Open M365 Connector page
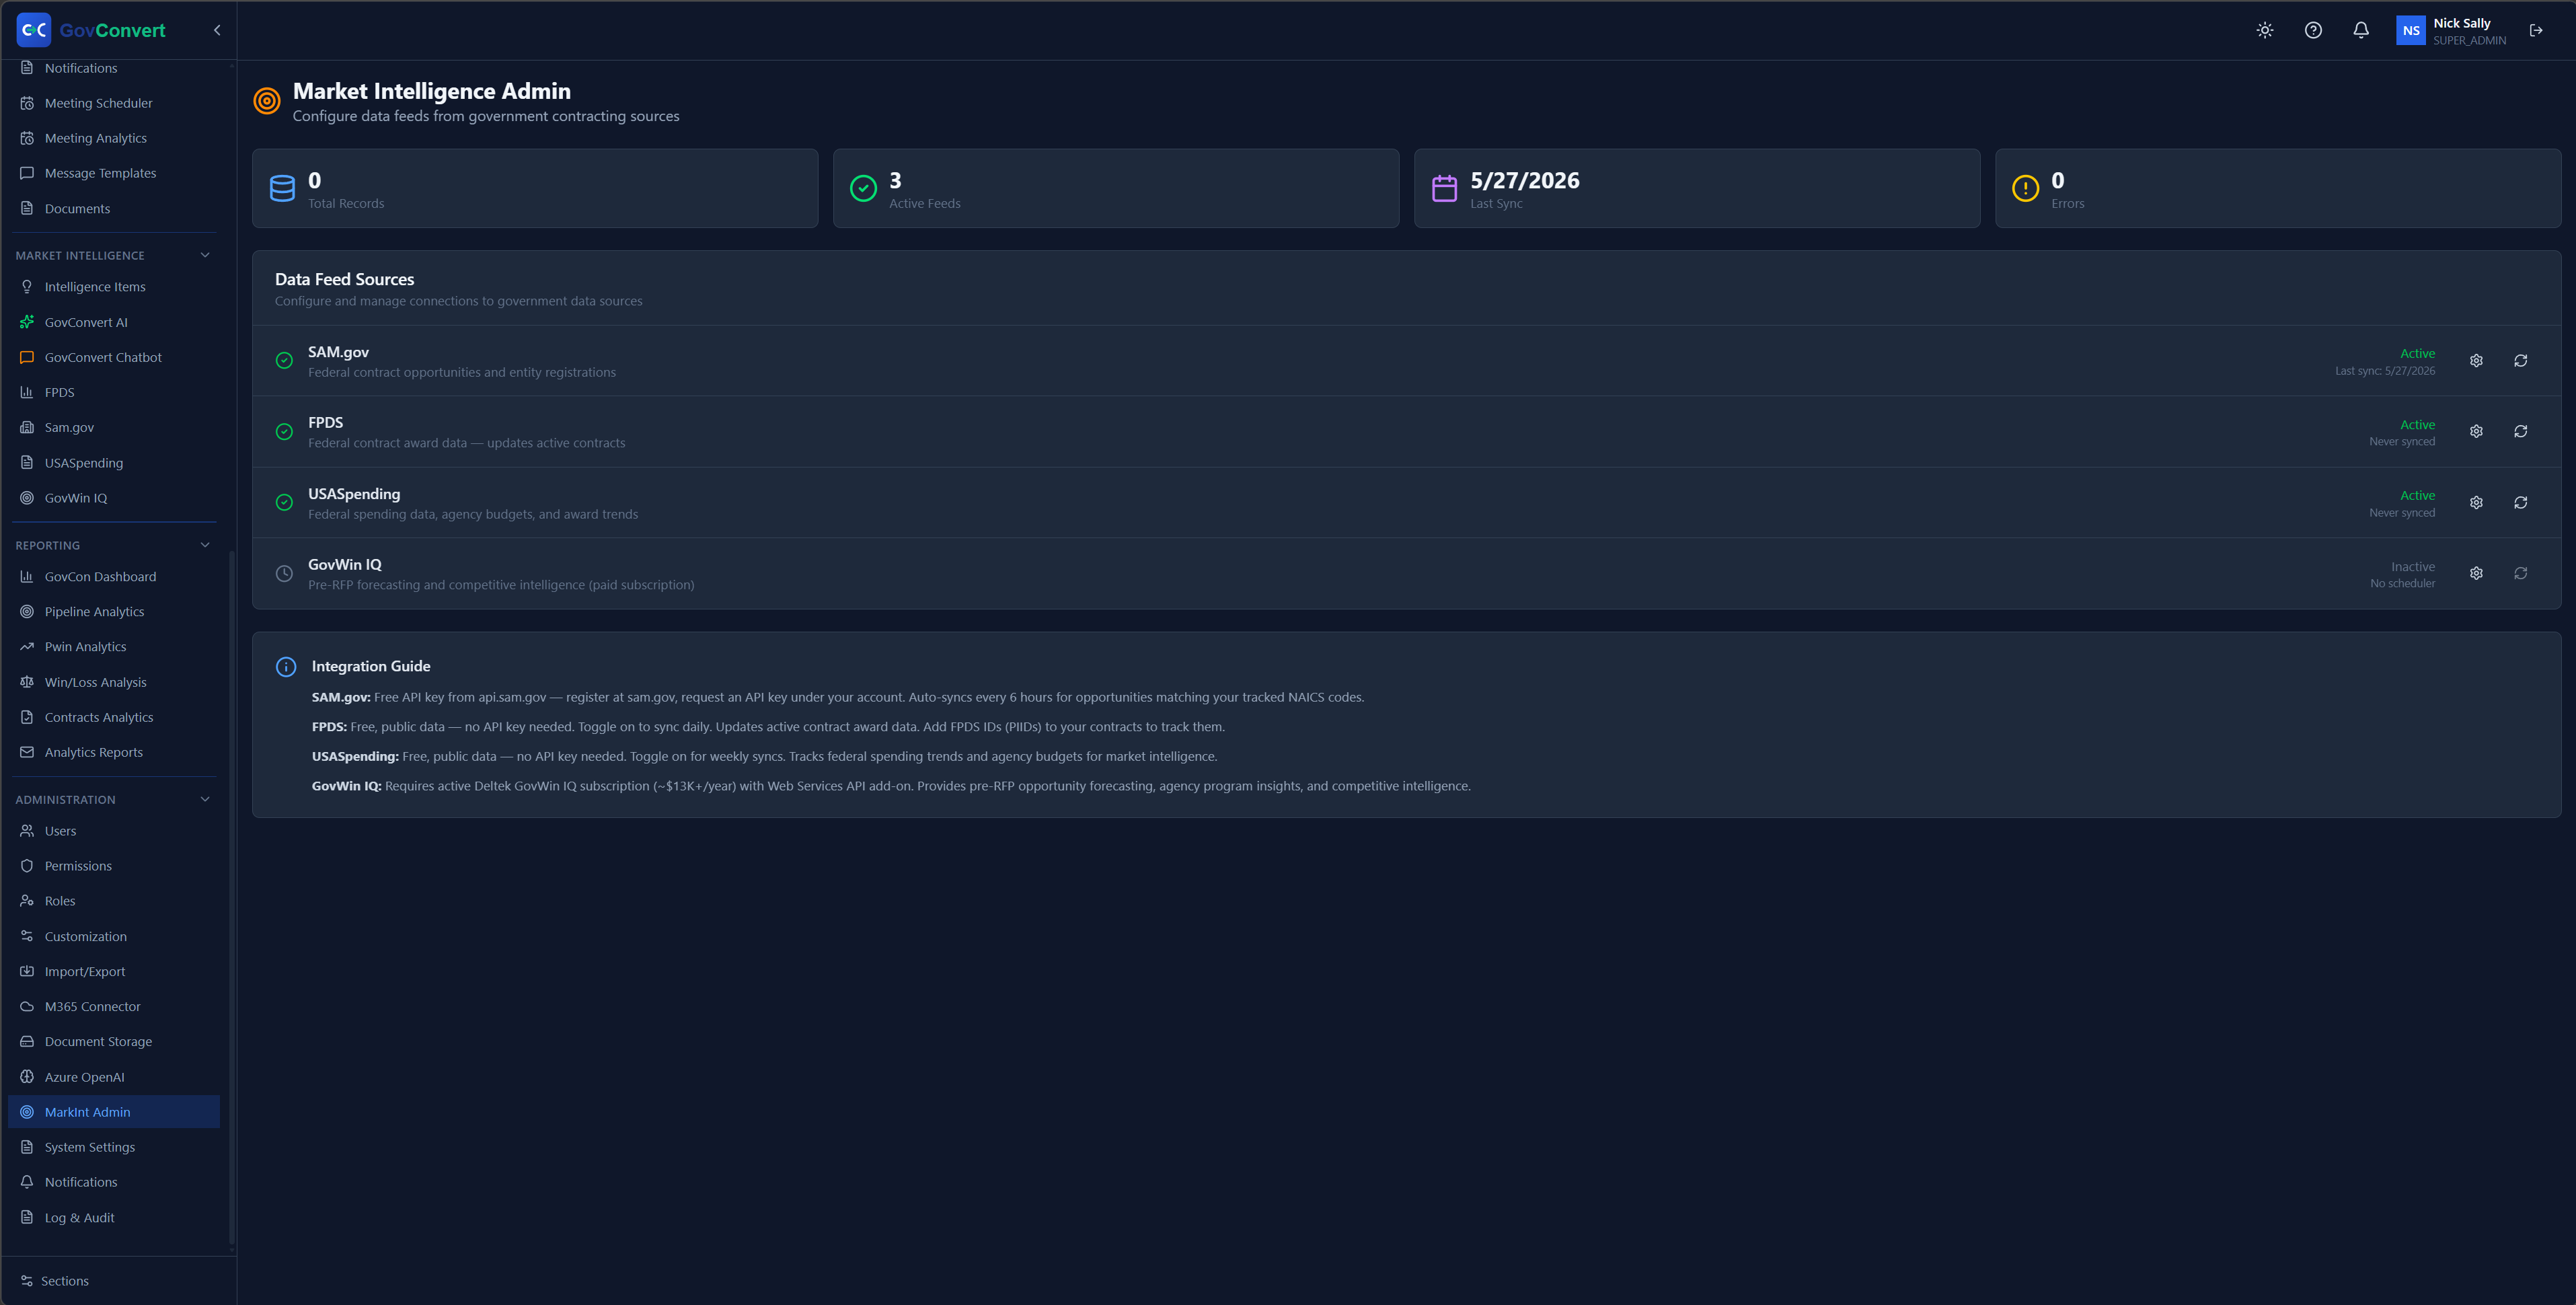This screenshot has height=1305, width=2576. [x=114, y=1007]
